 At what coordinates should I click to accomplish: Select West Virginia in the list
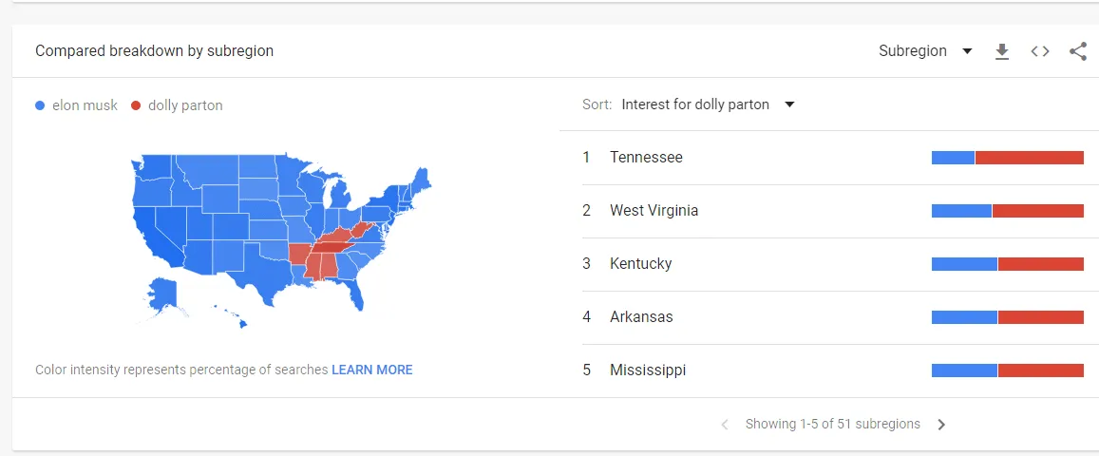click(x=654, y=211)
